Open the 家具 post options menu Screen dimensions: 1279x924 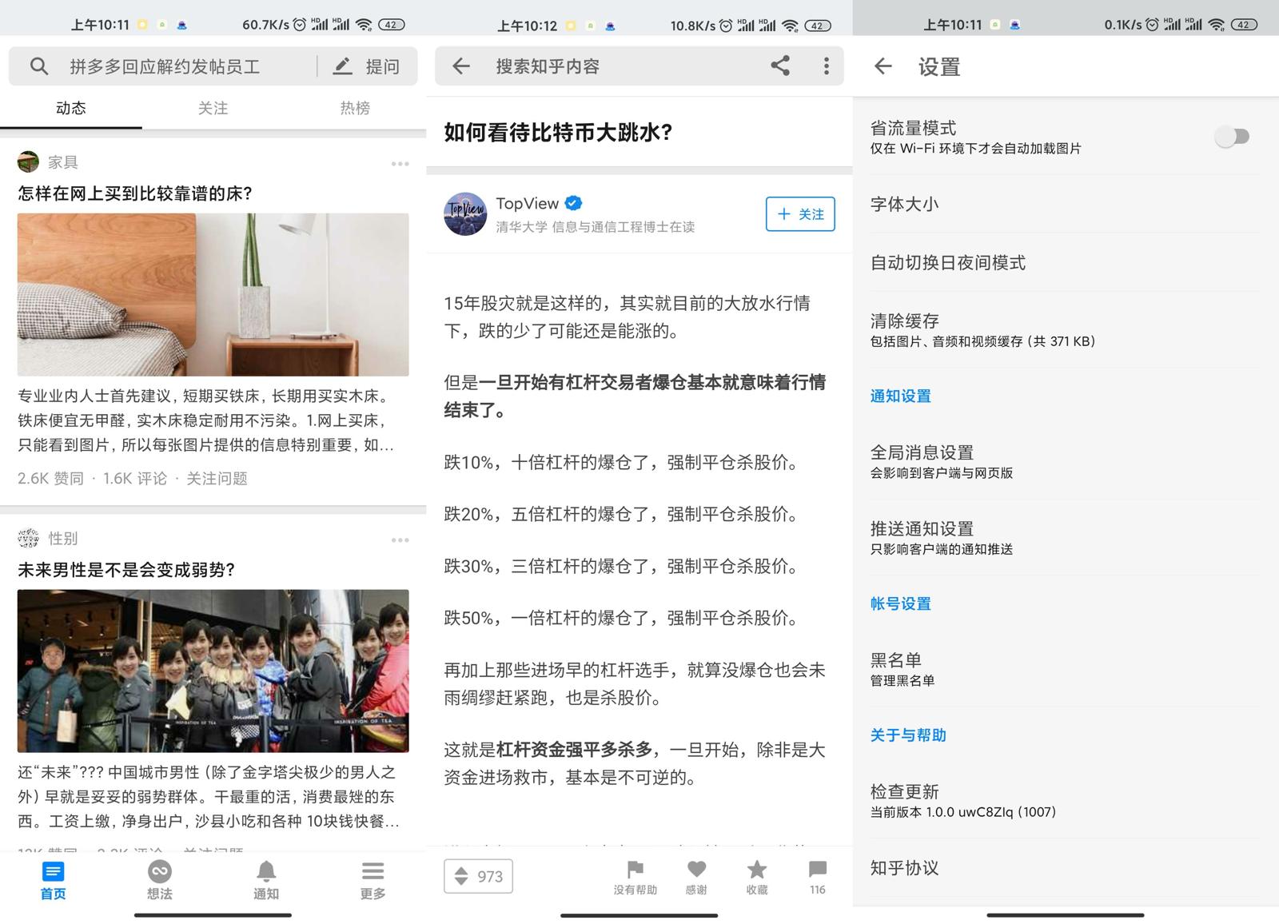pos(400,162)
